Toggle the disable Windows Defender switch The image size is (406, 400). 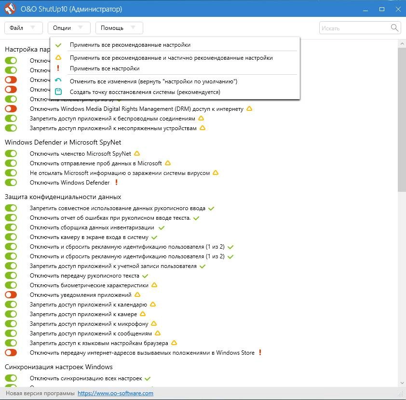pyautogui.click(x=11, y=182)
